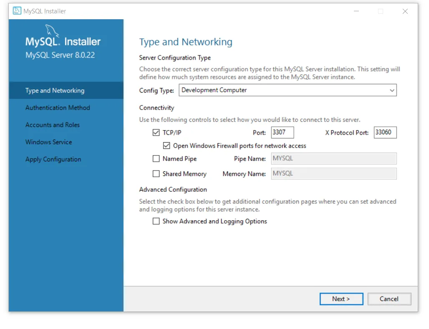Viewport: 429px width, 329px height.
Task: Click the Advanced Configuration section label
Action: click(173, 190)
